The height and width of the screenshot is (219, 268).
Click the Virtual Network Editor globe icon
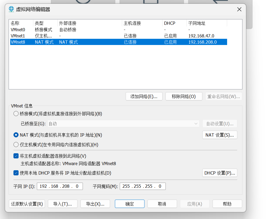tap(12, 9)
